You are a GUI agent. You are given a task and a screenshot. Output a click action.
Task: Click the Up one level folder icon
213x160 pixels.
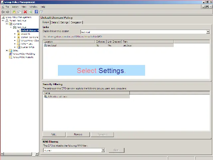[14, 12]
